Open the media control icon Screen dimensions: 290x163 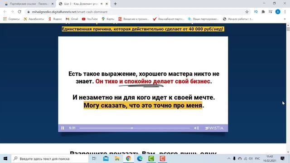click(271, 12)
